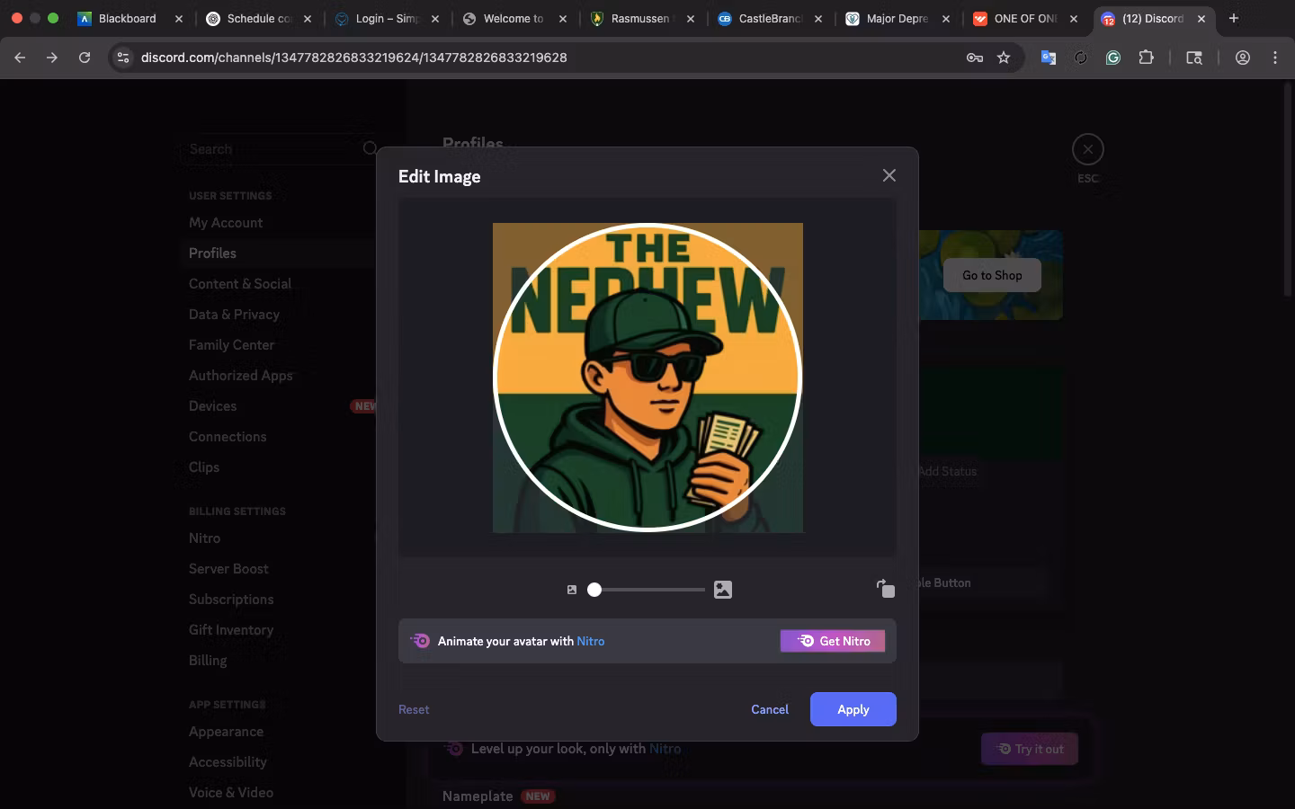
Task: Bookmark this page with star icon
Action: tap(1004, 58)
